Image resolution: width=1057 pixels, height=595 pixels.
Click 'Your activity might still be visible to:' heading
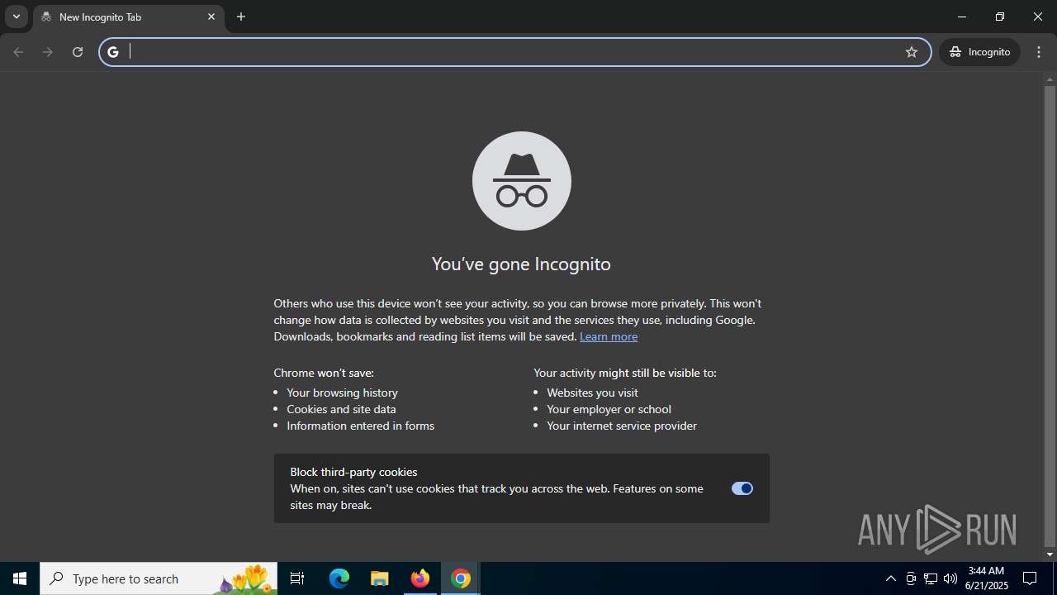[x=625, y=373]
